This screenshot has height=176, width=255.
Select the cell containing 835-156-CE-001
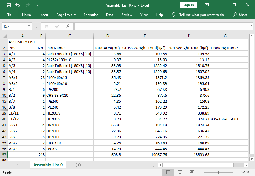click(x=225, y=119)
